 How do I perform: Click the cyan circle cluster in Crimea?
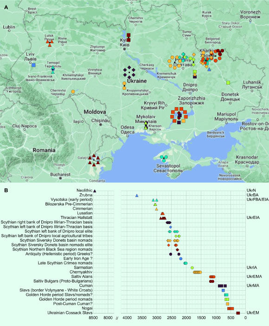(164, 159)
